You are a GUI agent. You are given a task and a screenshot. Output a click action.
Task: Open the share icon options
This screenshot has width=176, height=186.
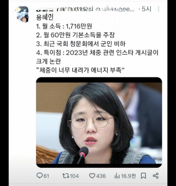(x=155, y=176)
